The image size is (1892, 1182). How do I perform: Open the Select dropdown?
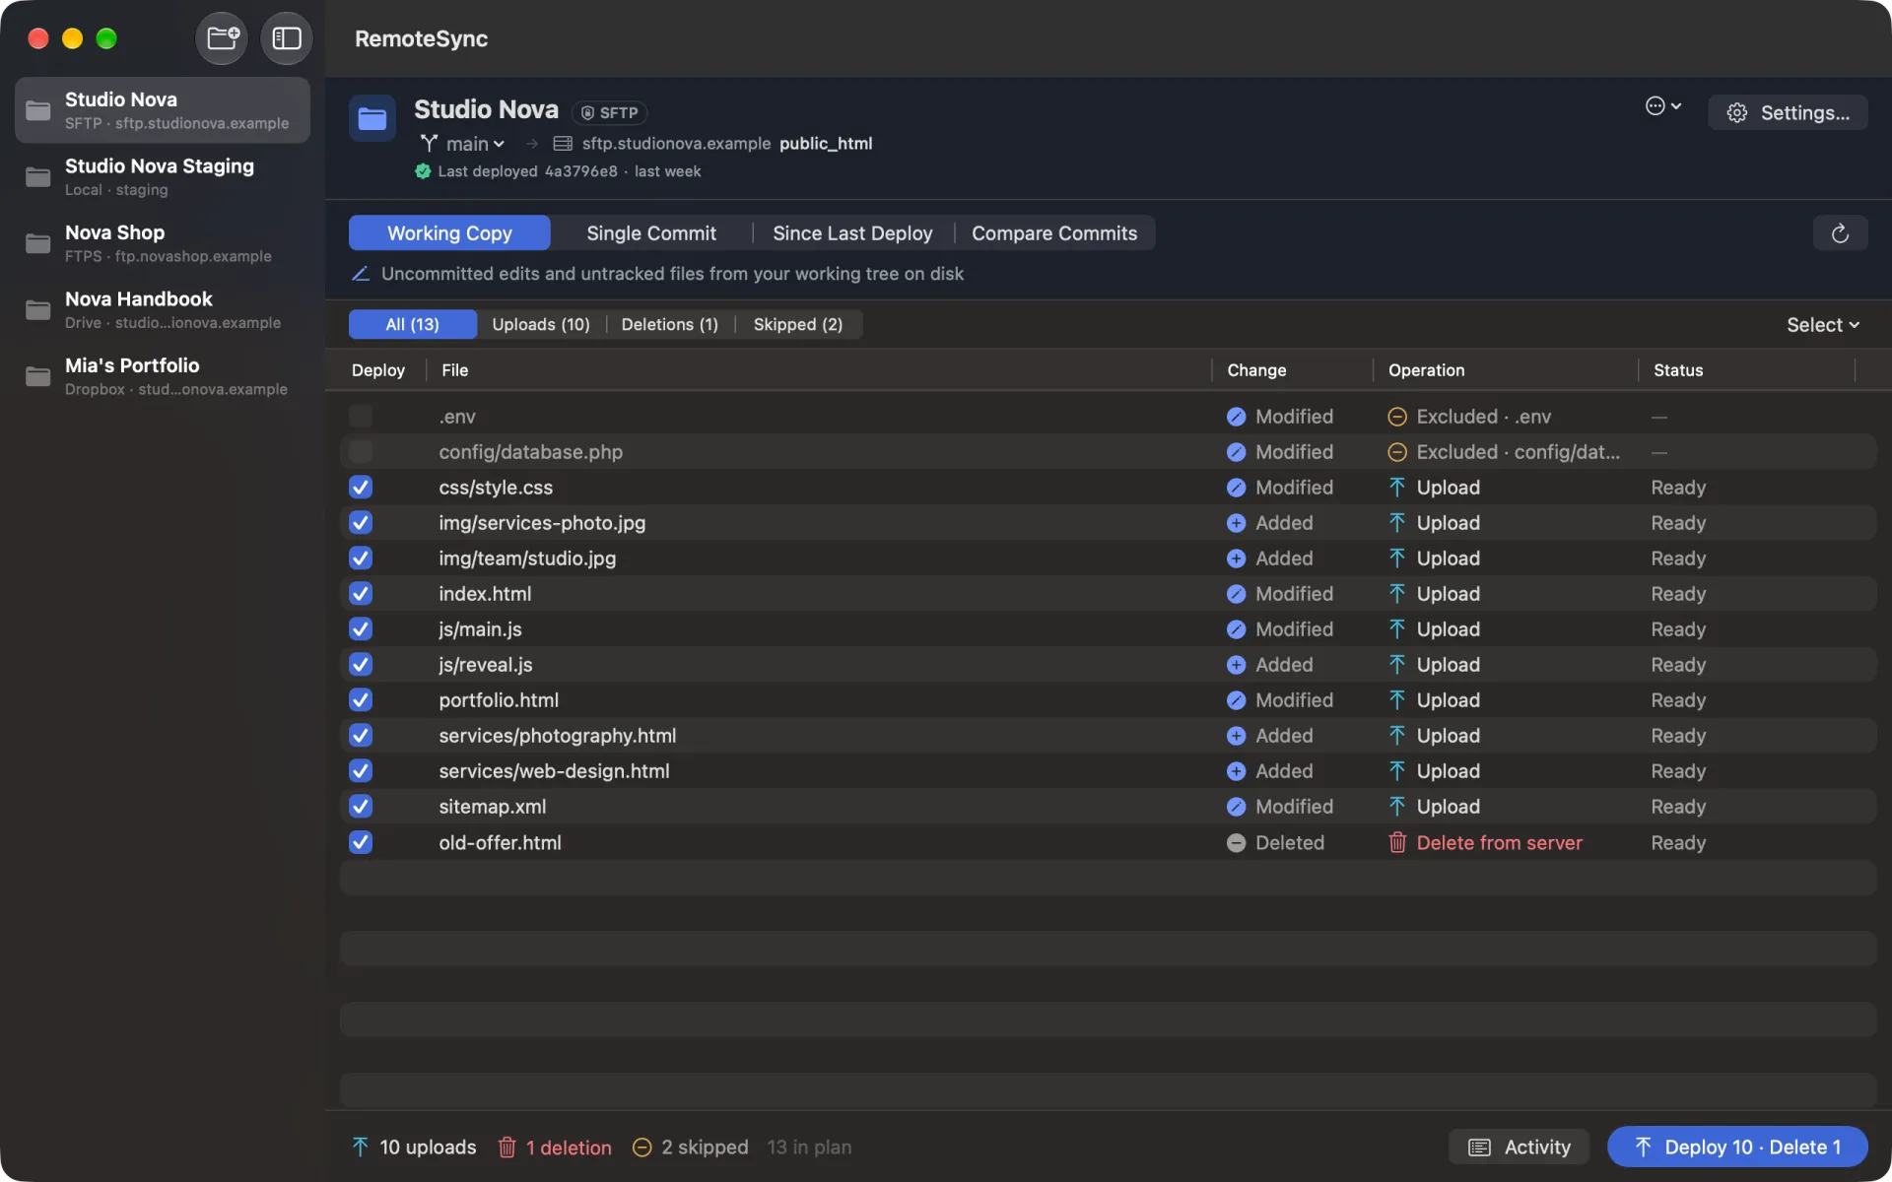1823,325
